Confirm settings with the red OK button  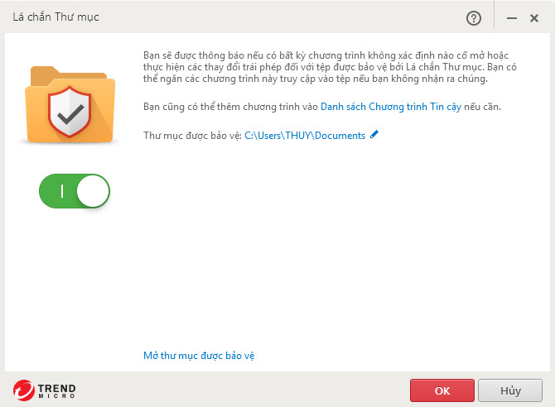point(442,390)
